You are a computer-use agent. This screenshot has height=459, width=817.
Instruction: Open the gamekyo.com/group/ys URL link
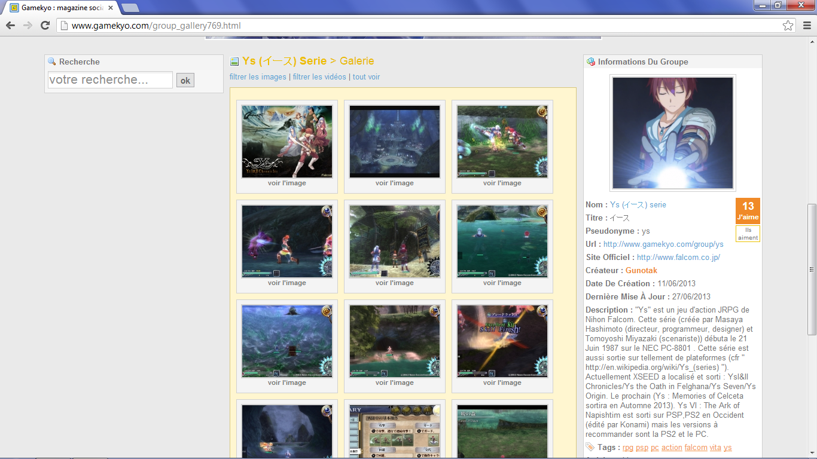(x=663, y=244)
